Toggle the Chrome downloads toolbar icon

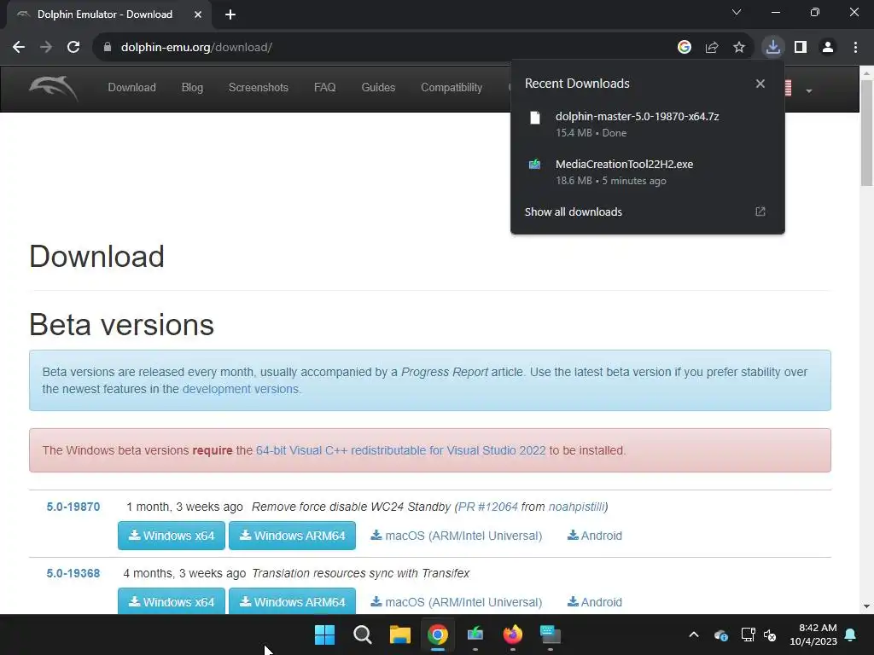[773, 47]
